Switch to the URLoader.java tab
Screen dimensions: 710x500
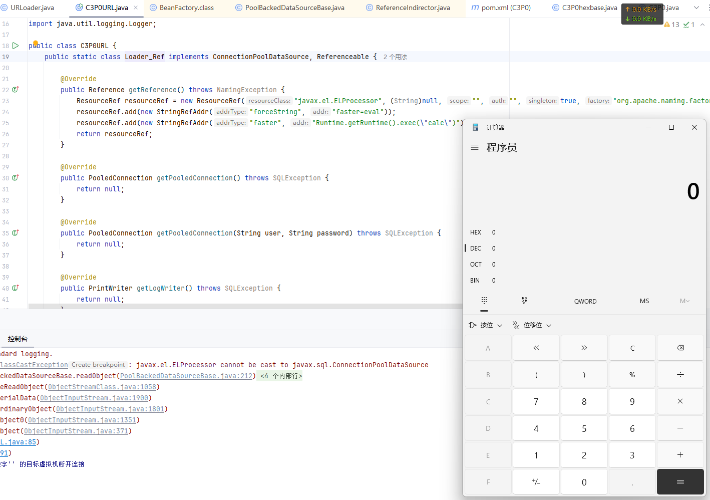pyautogui.click(x=28, y=8)
